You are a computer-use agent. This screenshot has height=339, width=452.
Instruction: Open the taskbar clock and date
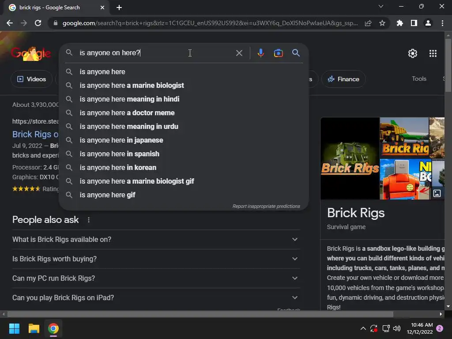point(420,328)
